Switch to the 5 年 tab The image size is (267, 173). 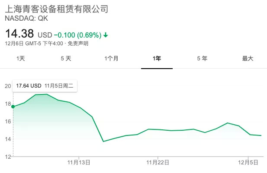point(202,59)
